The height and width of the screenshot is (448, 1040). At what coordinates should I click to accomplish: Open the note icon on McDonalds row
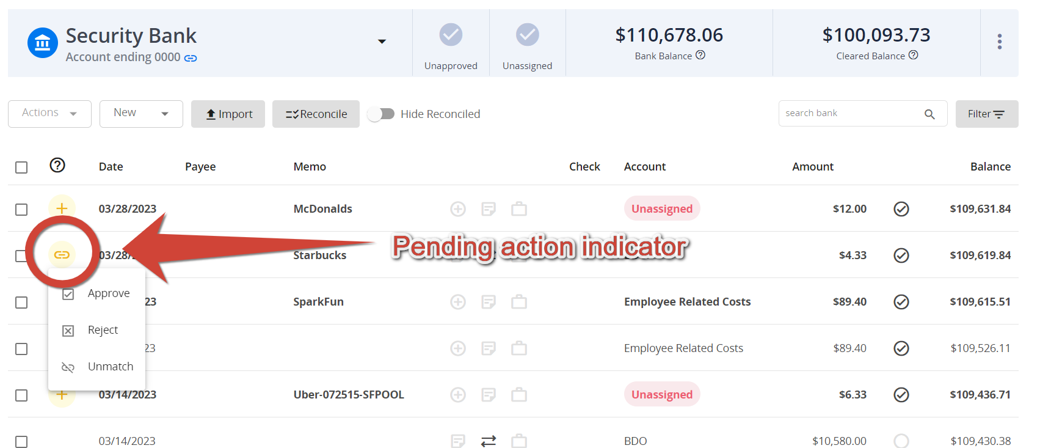[489, 209]
